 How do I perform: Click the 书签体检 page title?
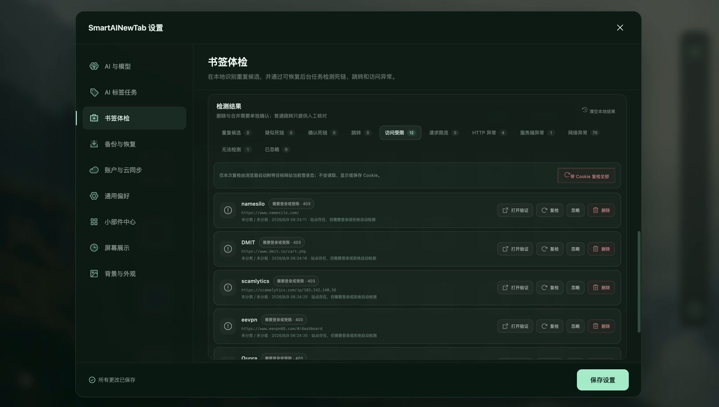[228, 62]
